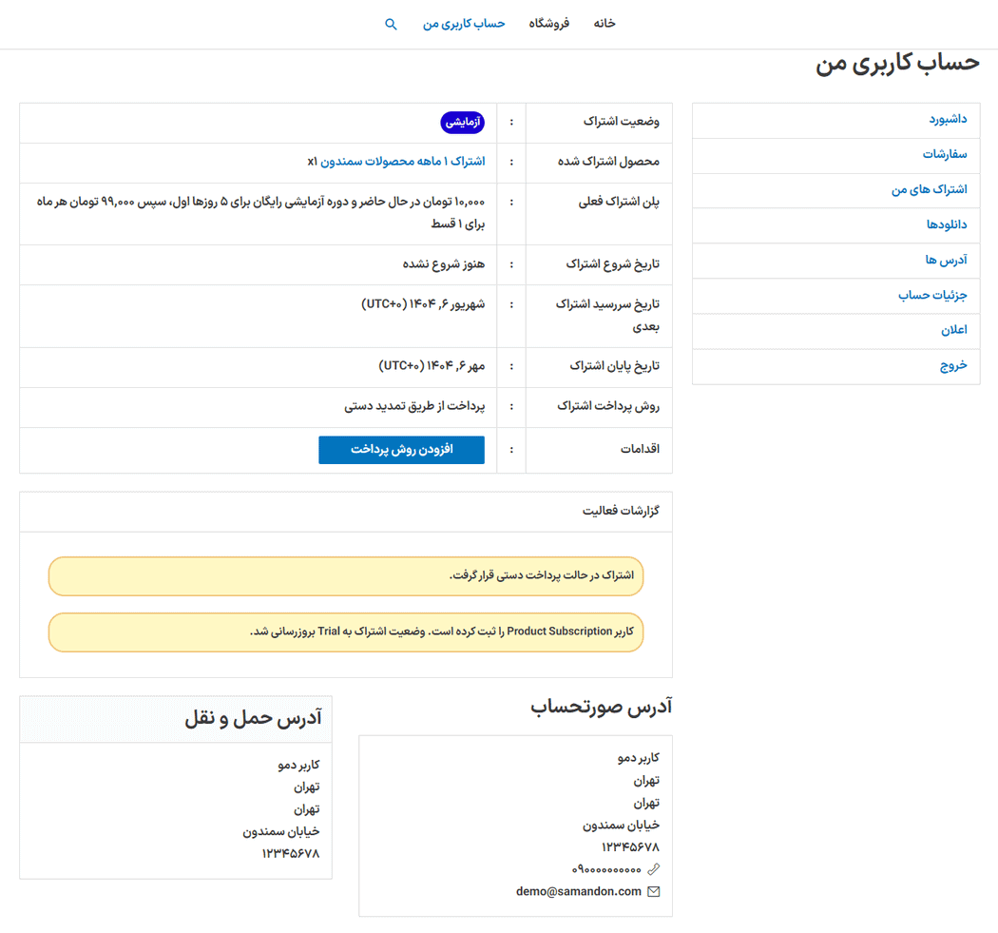Viewport: 998px width, 933px height.
Task: Click the plan description starting with ۱۰,۰۰۰ تومان
Action: pyautogui.click(x=260, y=213)
